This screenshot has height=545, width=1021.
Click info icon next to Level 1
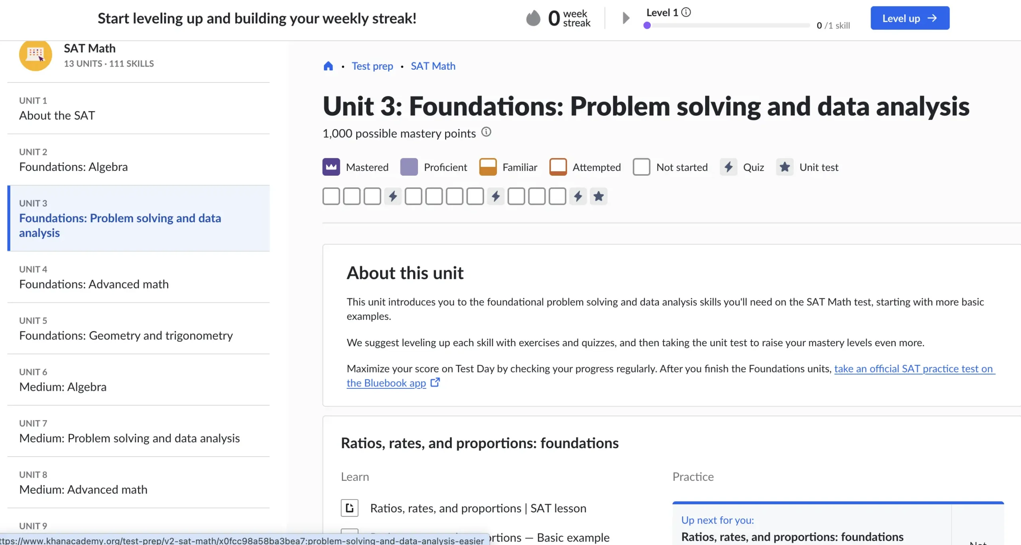tap(686, 12)
